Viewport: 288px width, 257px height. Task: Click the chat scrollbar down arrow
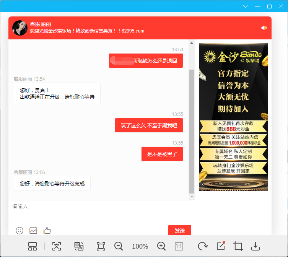coord(192,197)
